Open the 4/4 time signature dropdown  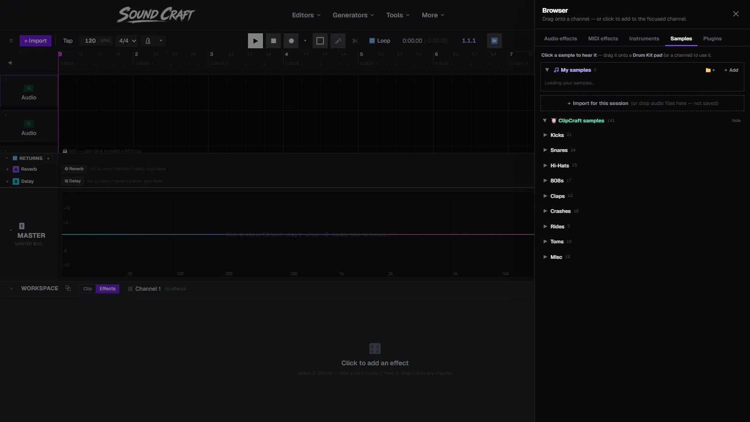point(127,41)
